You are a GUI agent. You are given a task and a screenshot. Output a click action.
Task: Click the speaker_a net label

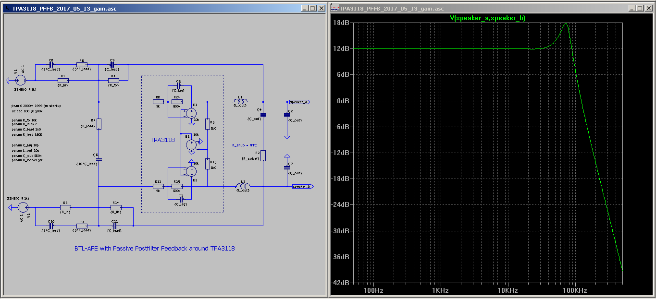[299, 102]
